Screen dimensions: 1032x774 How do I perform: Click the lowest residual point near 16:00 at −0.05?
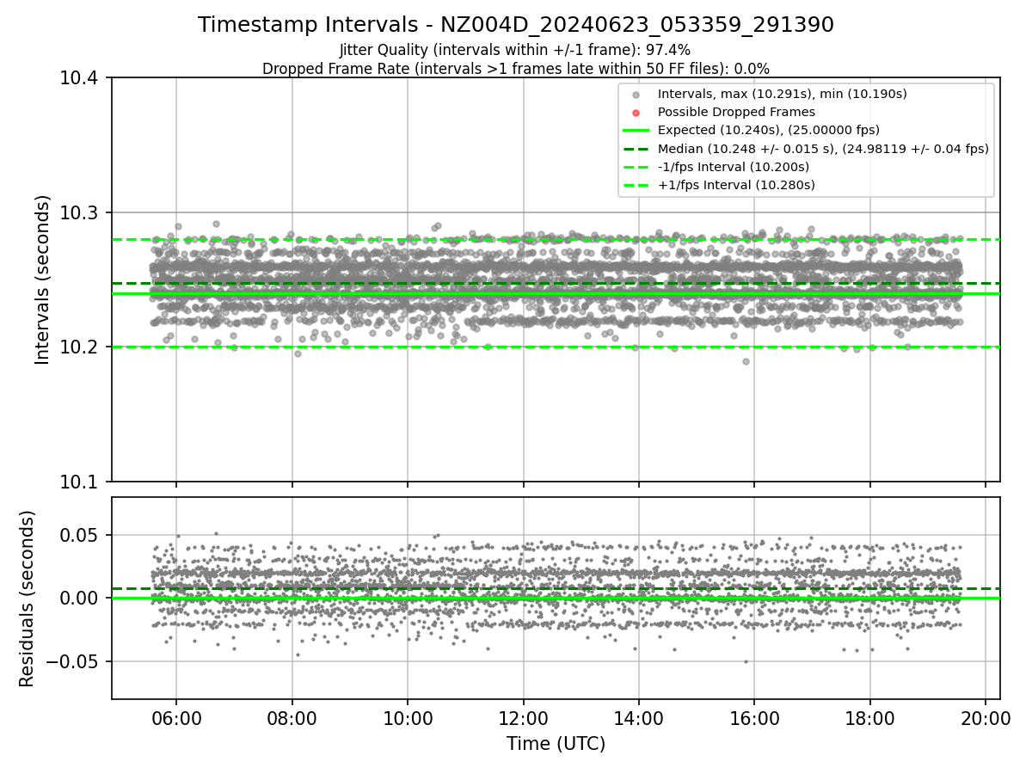coord(746,661)
